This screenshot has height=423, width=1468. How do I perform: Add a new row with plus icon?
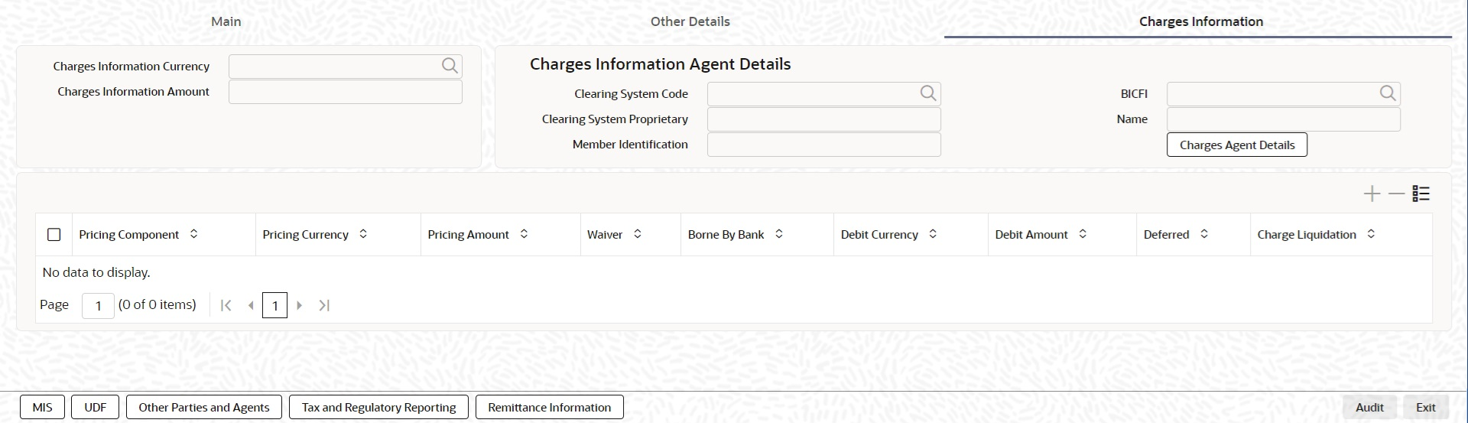[x=1372, y=194]
